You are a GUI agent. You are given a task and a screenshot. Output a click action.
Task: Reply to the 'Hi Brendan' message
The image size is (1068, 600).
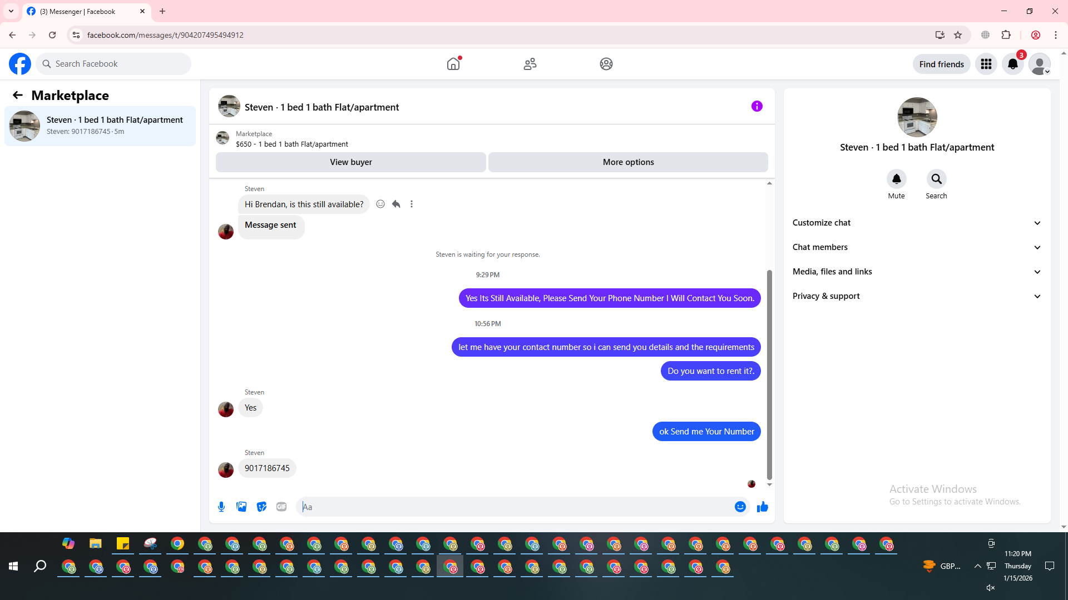396,204
